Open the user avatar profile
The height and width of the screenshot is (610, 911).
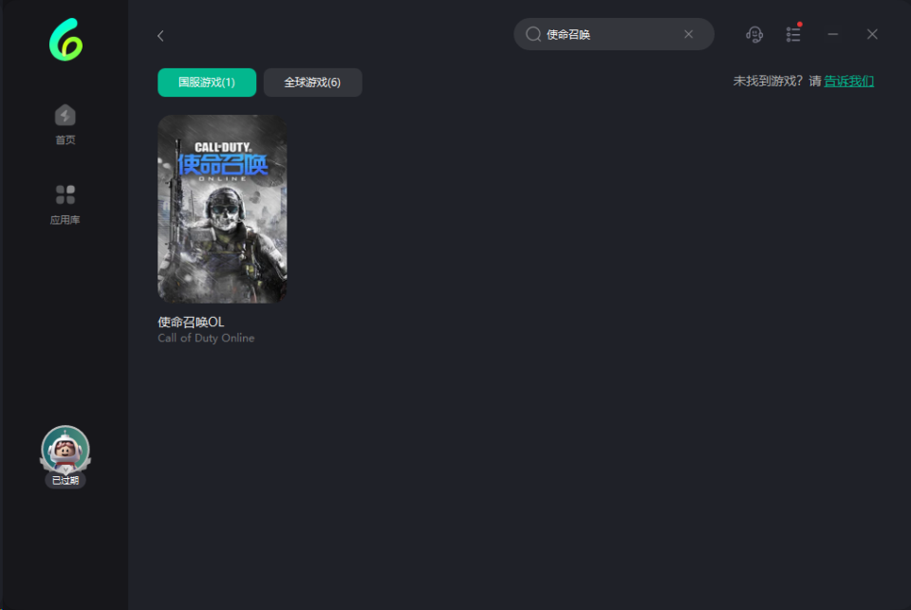(x=65, y=449)
